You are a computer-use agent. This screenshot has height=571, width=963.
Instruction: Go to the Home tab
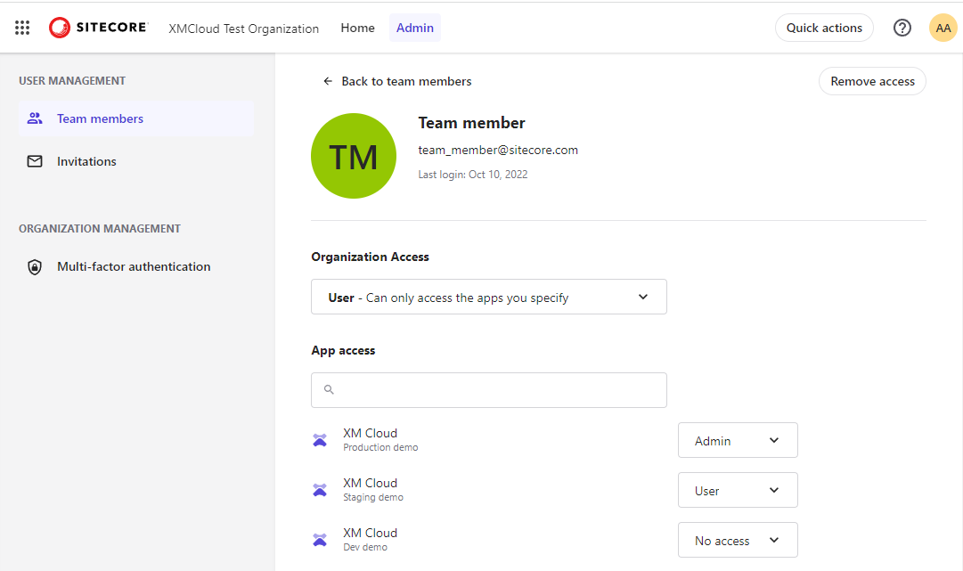(357, 28)
